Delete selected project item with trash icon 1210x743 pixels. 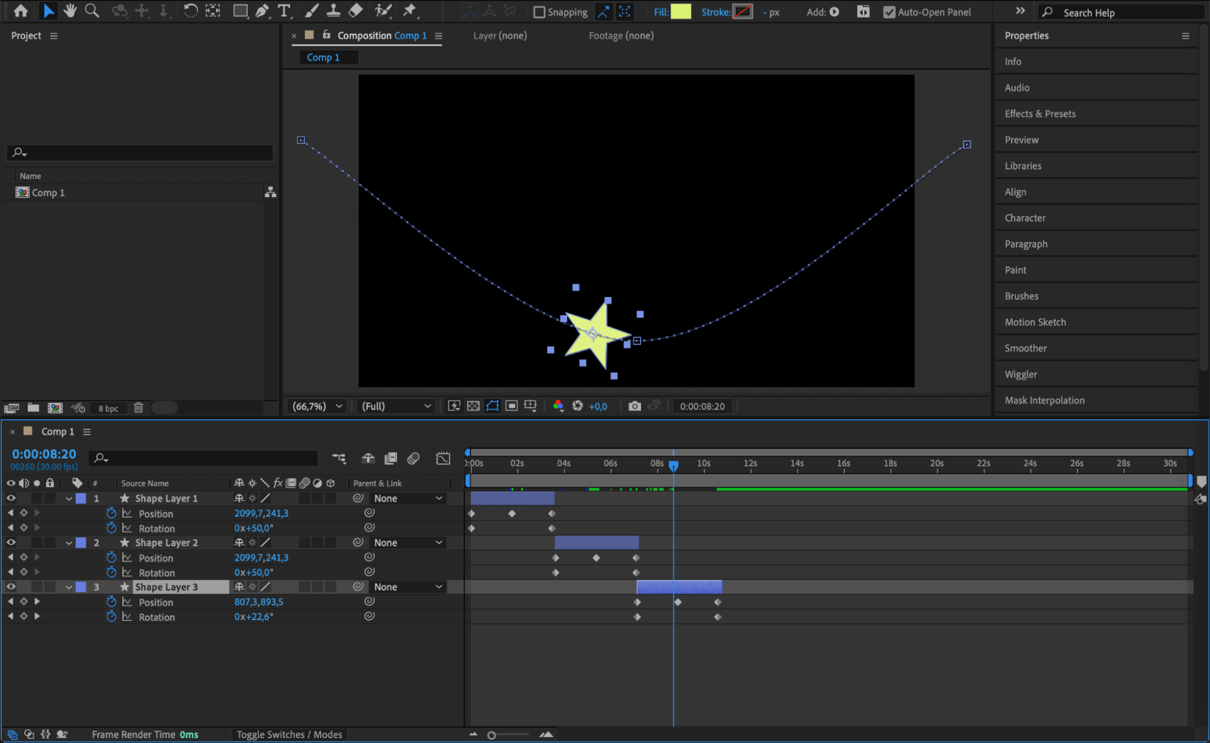click(139, 408)
